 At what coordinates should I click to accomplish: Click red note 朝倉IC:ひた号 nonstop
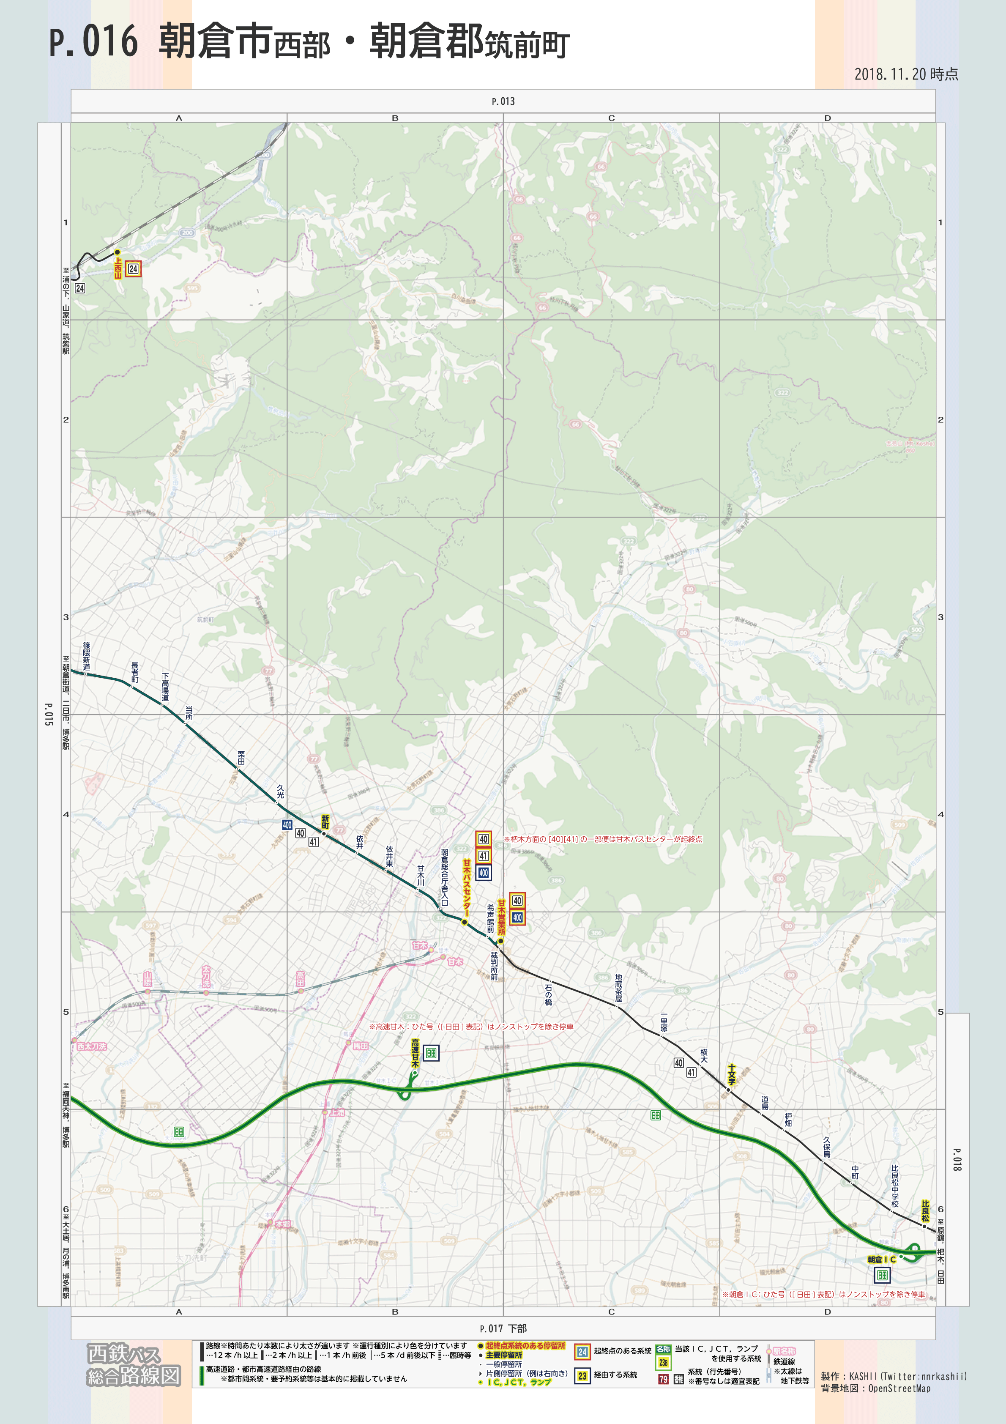pyautogui.click(x=824, y=1294)
